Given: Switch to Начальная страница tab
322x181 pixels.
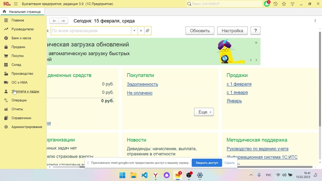Looking at the screenshot, I should 22,12.
